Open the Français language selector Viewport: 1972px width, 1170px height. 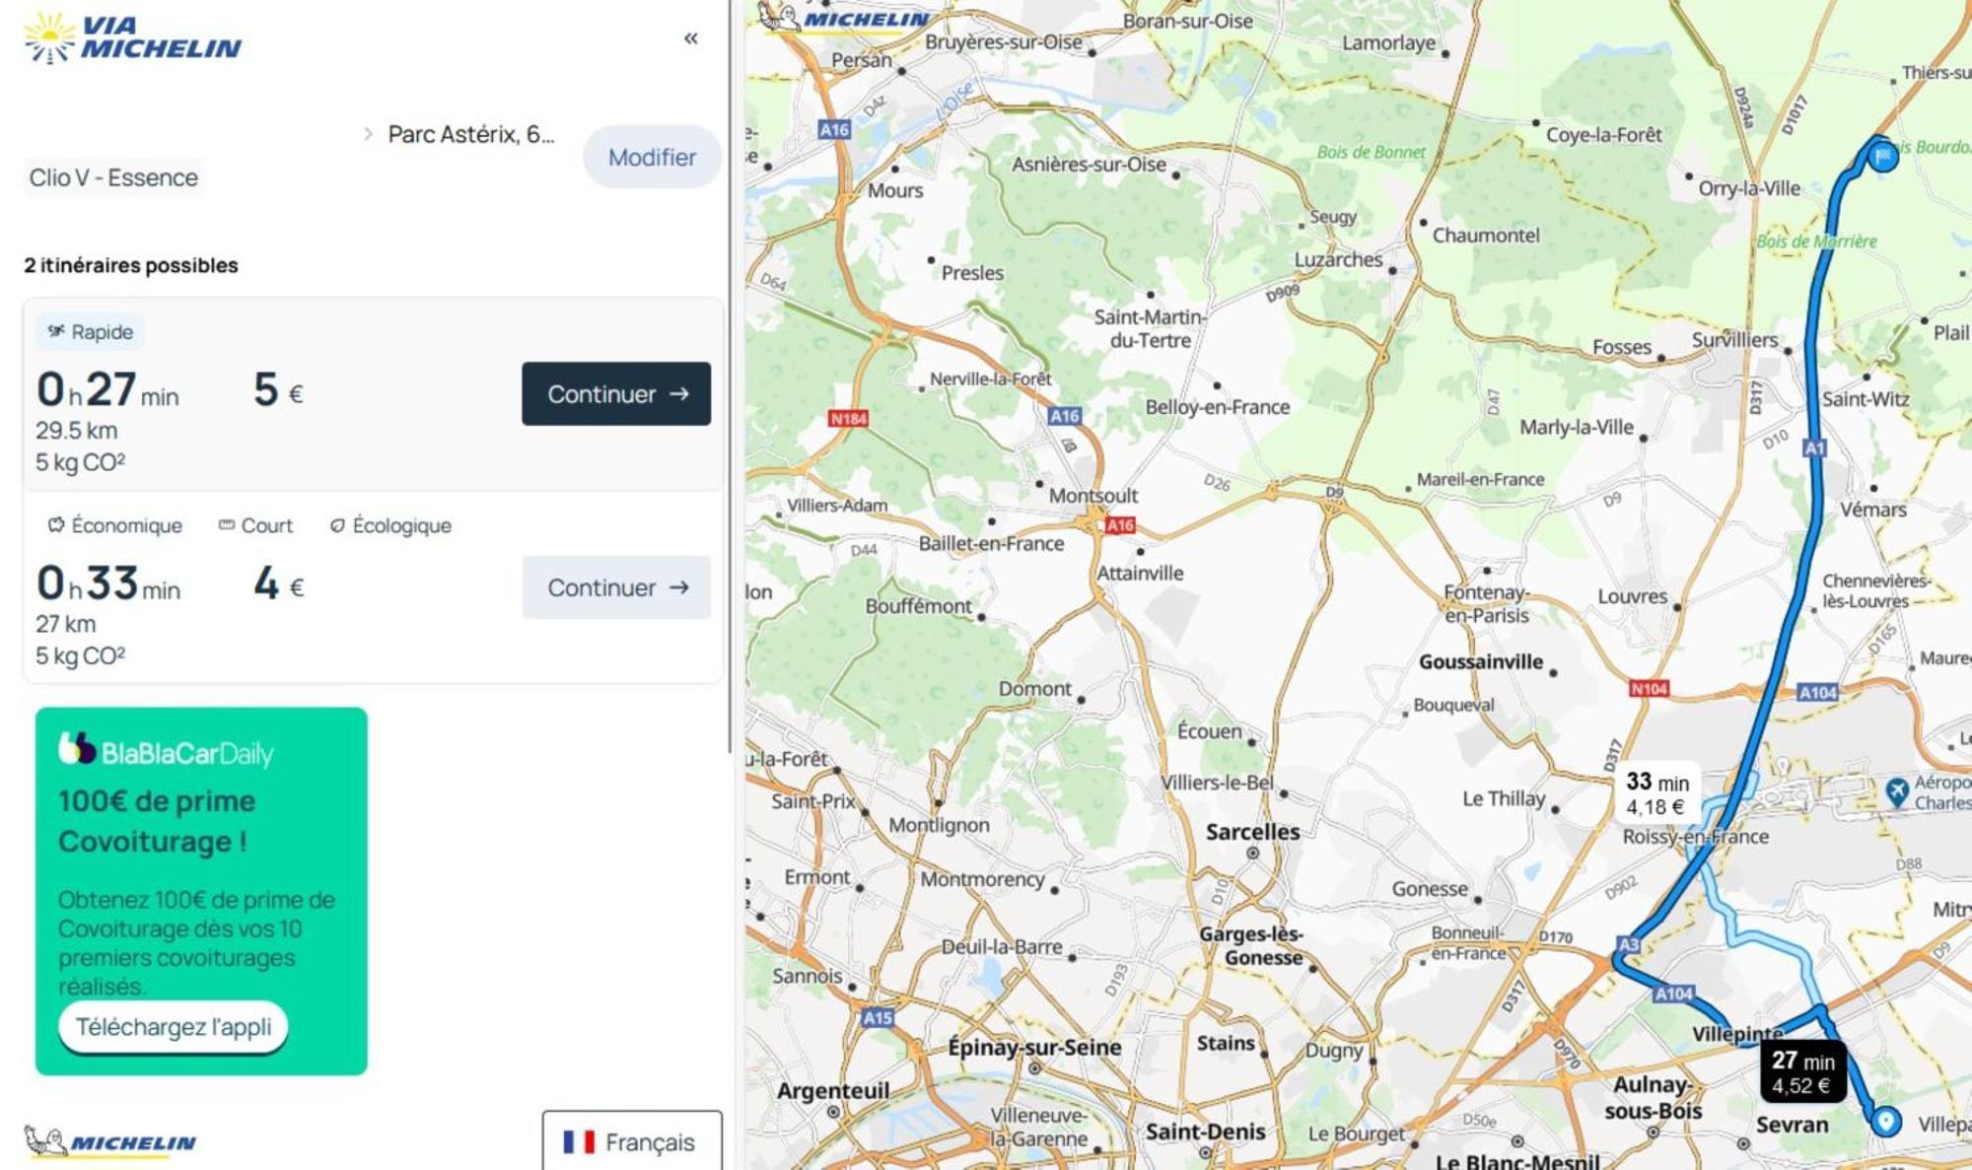coord(631,1142)
